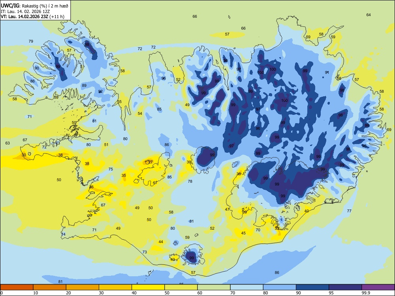Click the purple legend swatch above 99.9
395x296 pixels.
click(378, 287)
